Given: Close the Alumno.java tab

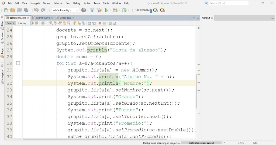Looking at the screenshot, I should tap(52, 18).
